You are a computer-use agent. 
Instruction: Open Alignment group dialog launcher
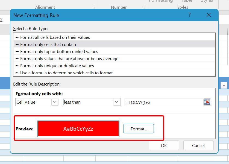(x=94, y=7)
